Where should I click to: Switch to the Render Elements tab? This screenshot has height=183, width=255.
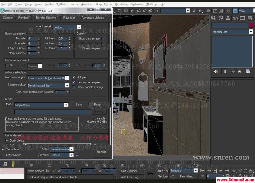46,18
